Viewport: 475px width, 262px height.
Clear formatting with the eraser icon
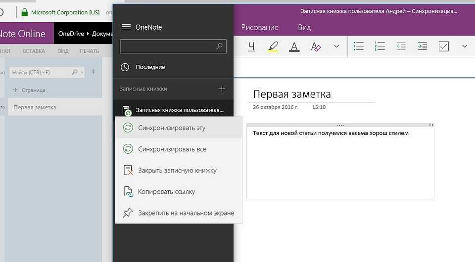tap(316, 46)
